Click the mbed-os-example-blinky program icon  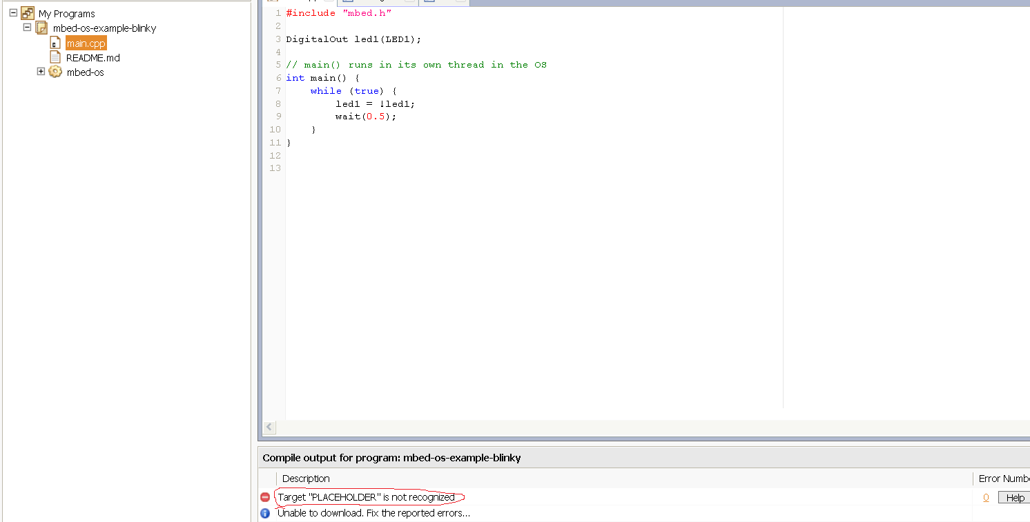pyautogui.click(x=41, y=28)
